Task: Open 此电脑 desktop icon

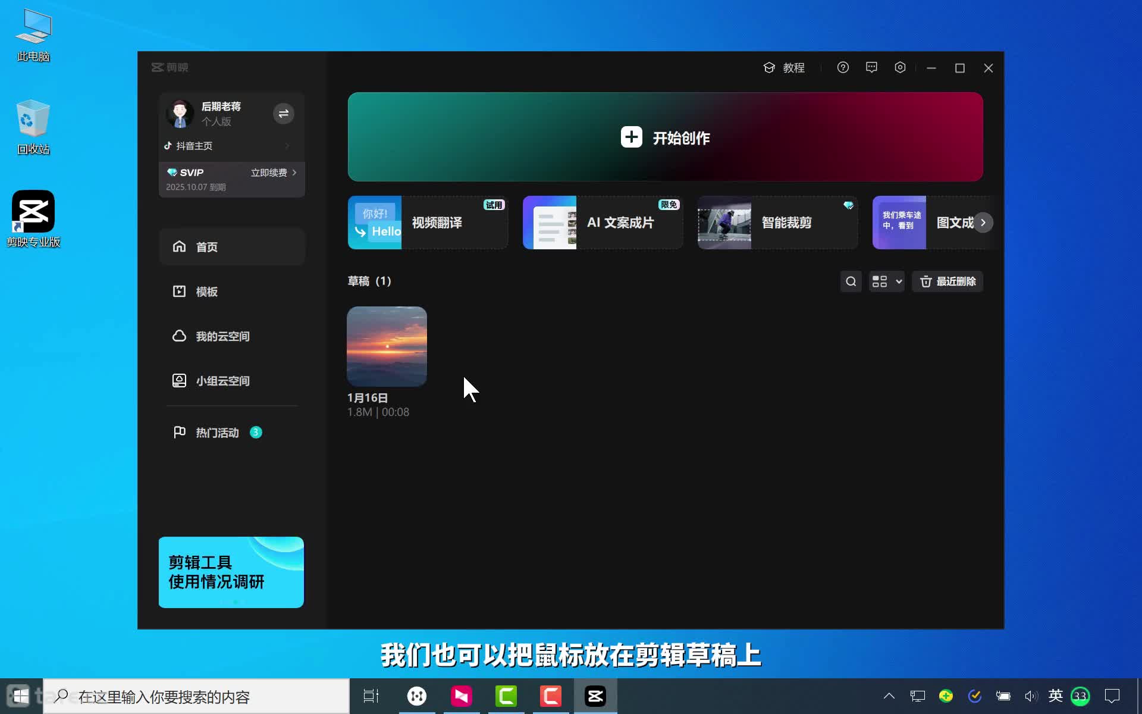Action: coord(33,36)
